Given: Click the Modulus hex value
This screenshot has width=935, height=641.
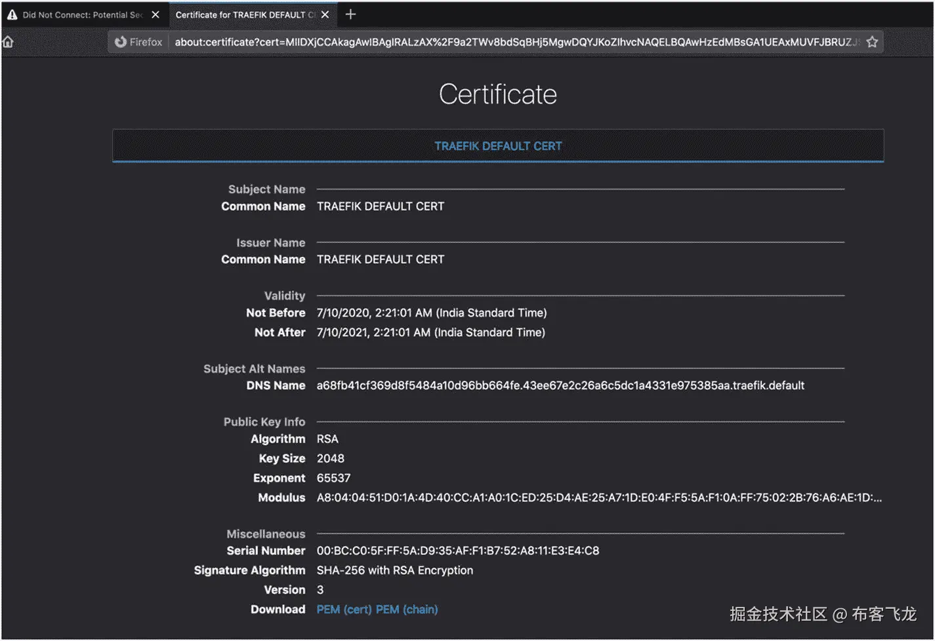Looking at the screenshot, I should click(x=599, y=498).
